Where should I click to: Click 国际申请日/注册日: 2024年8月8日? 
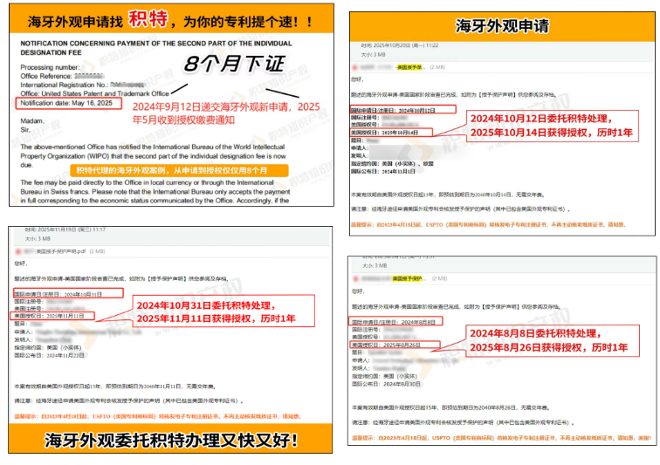tap(394, 322)
